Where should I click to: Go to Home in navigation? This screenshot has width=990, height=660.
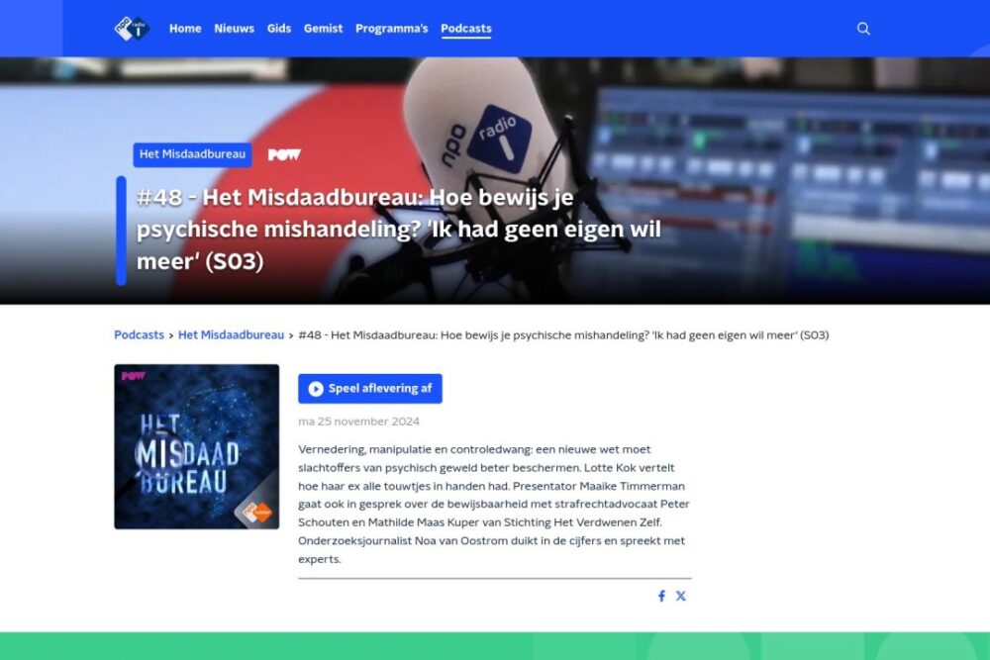185,29
